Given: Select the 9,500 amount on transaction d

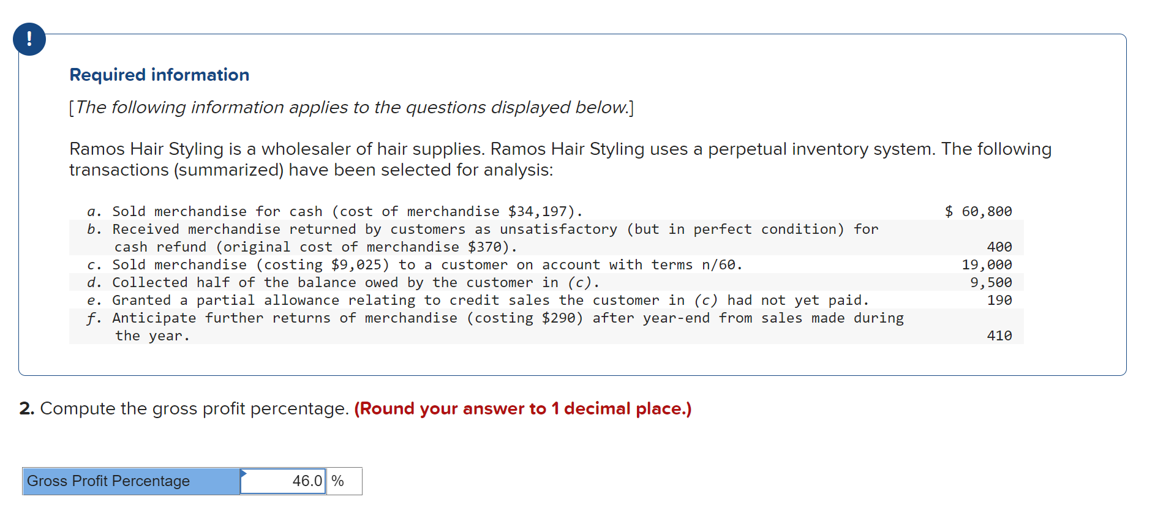Looking at the screenshot, I should coord(992,282).
